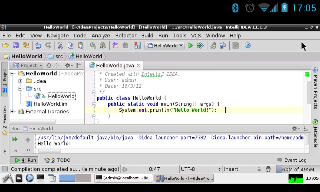The height and width of the screenshot is (192, 320).
Task: Toggle the Insert mode status indicator
Action: [231, 169]
